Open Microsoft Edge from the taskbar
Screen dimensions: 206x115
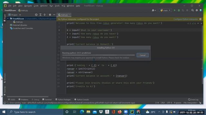pos(82,112)
